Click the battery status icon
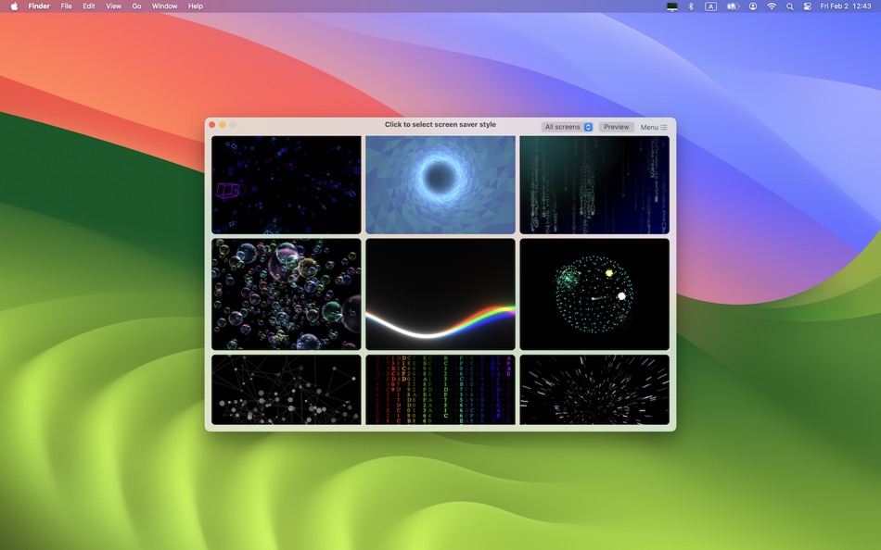The height and width of the screenshot is (550, 881). (733, 6)
